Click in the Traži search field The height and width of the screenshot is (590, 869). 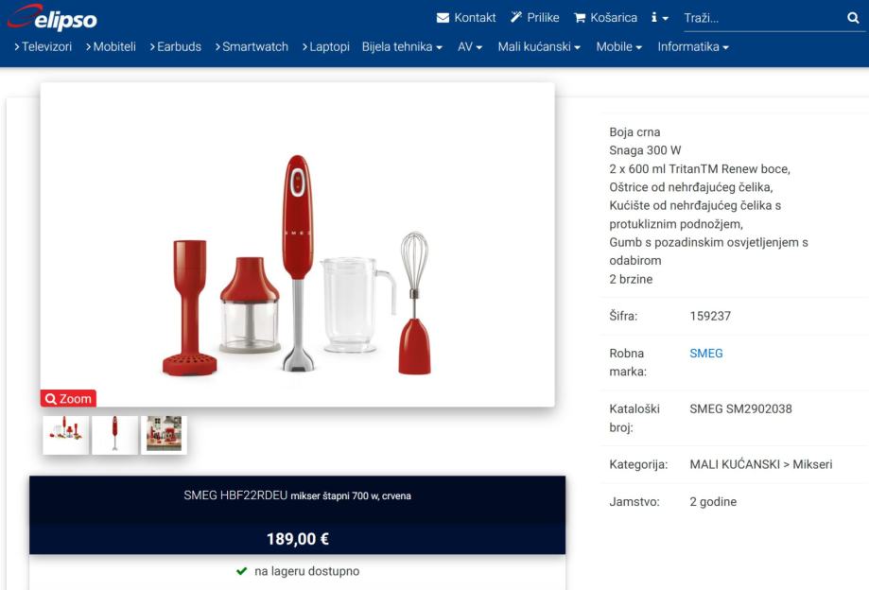tap(762, 18)
